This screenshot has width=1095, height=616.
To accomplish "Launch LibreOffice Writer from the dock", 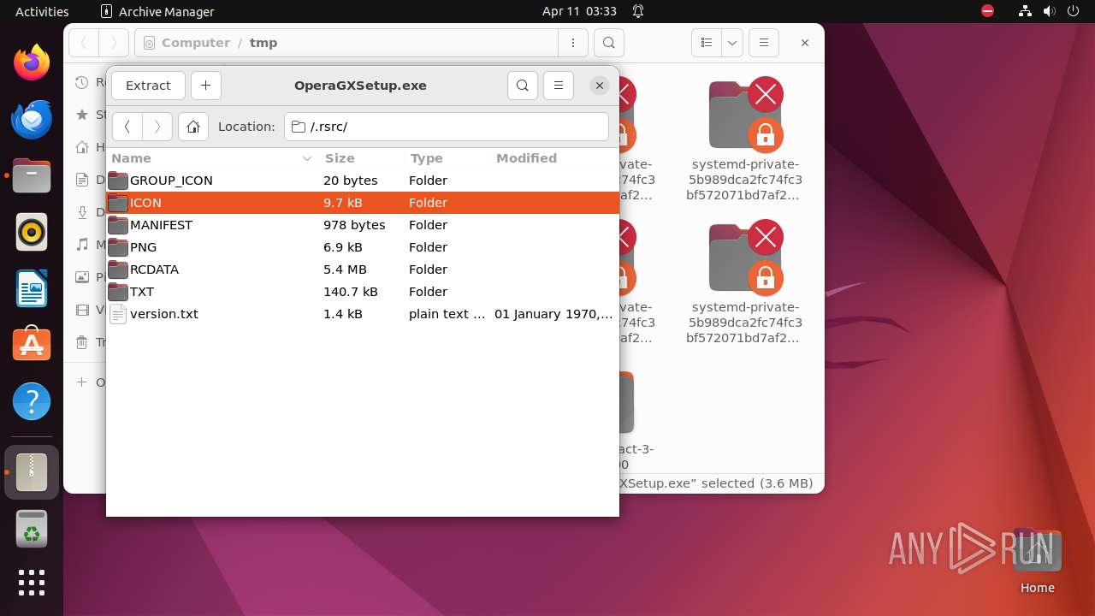I will click(x=32, y=288).
